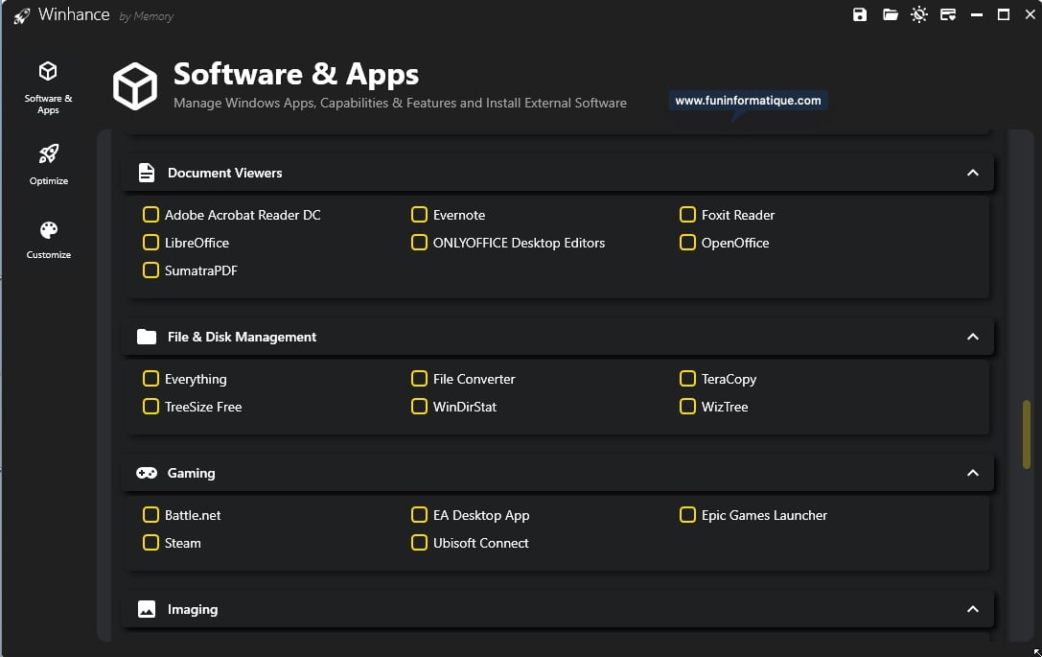The image size is (1042, 657).
Task: Collapse the Gaming section
Action: [x=973, y=473]
